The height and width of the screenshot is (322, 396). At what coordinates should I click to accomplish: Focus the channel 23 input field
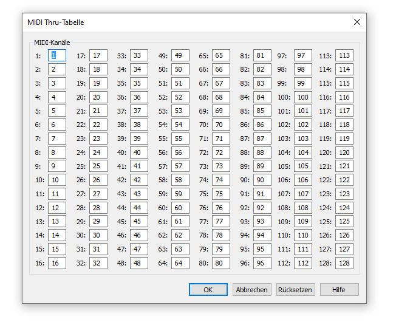(x=98, y=139)
